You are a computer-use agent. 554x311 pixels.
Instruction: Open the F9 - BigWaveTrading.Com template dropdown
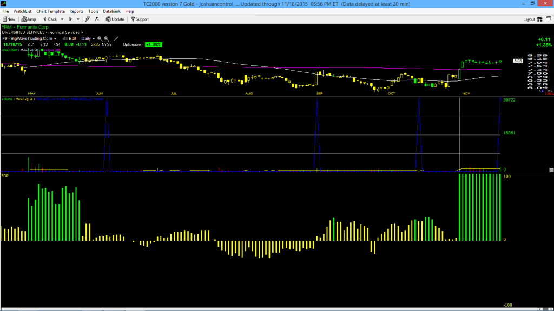point(55,39)
